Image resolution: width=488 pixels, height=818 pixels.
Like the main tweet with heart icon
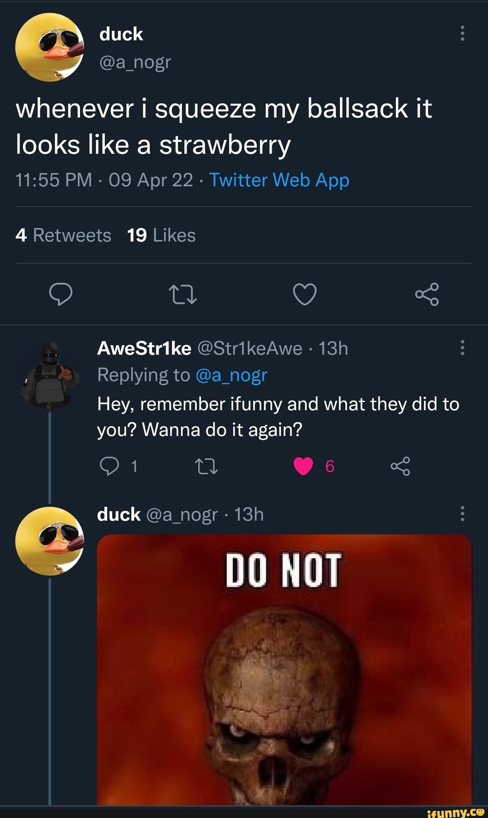[305, 294]
